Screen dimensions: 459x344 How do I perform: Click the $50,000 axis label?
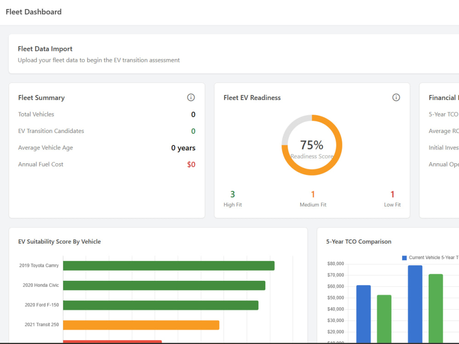tap(336, 298)
